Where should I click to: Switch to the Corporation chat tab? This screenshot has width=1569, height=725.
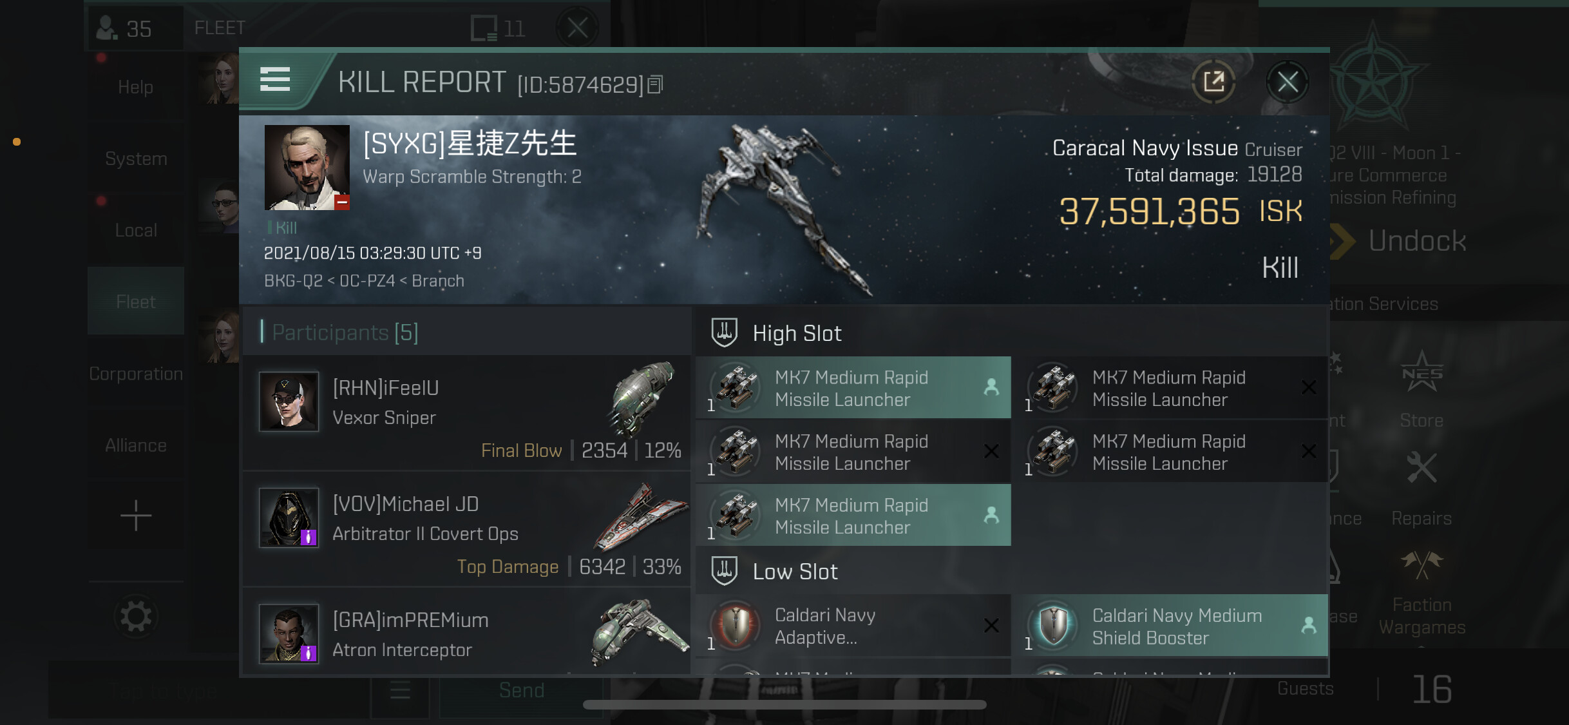136,373
